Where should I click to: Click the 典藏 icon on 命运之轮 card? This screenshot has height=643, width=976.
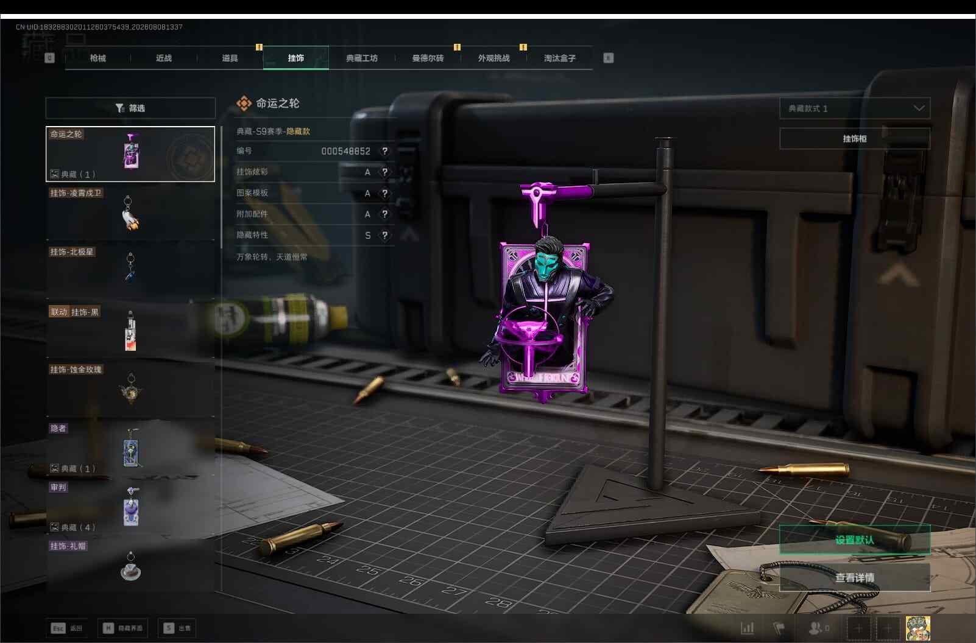coord(54,174)
